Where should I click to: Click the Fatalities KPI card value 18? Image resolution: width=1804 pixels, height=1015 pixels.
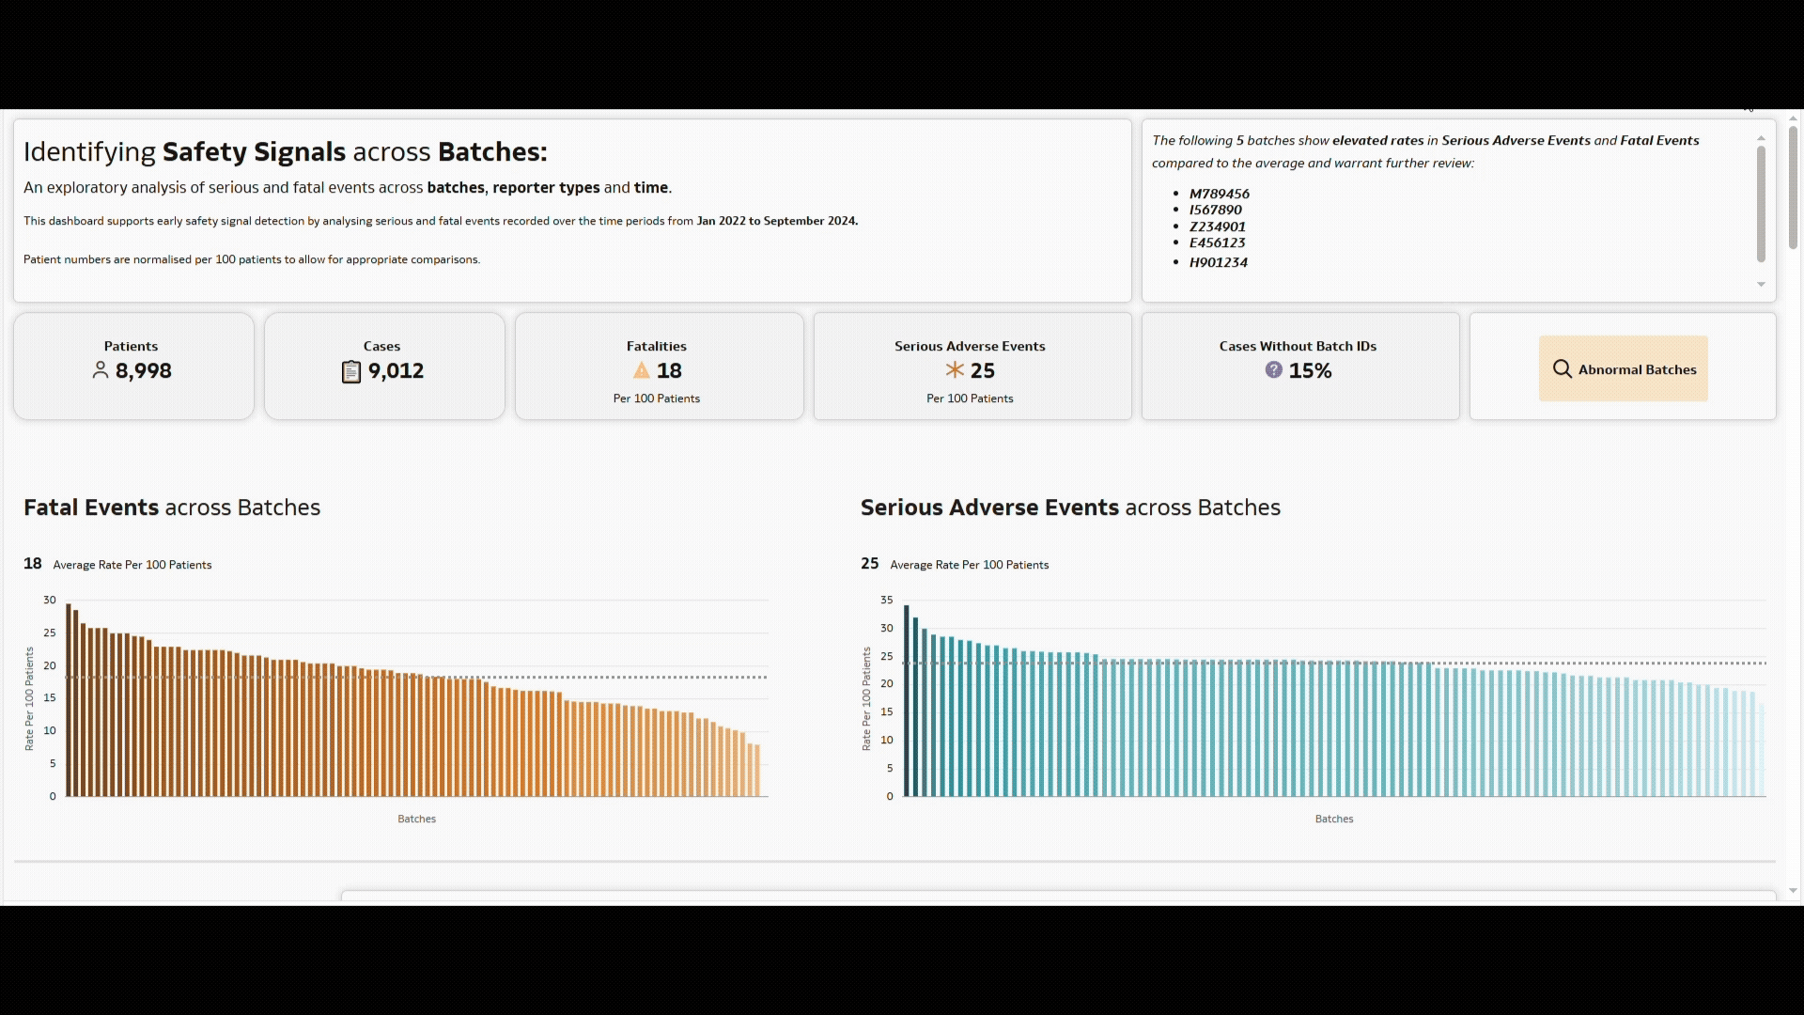click(x=669, y=371)
